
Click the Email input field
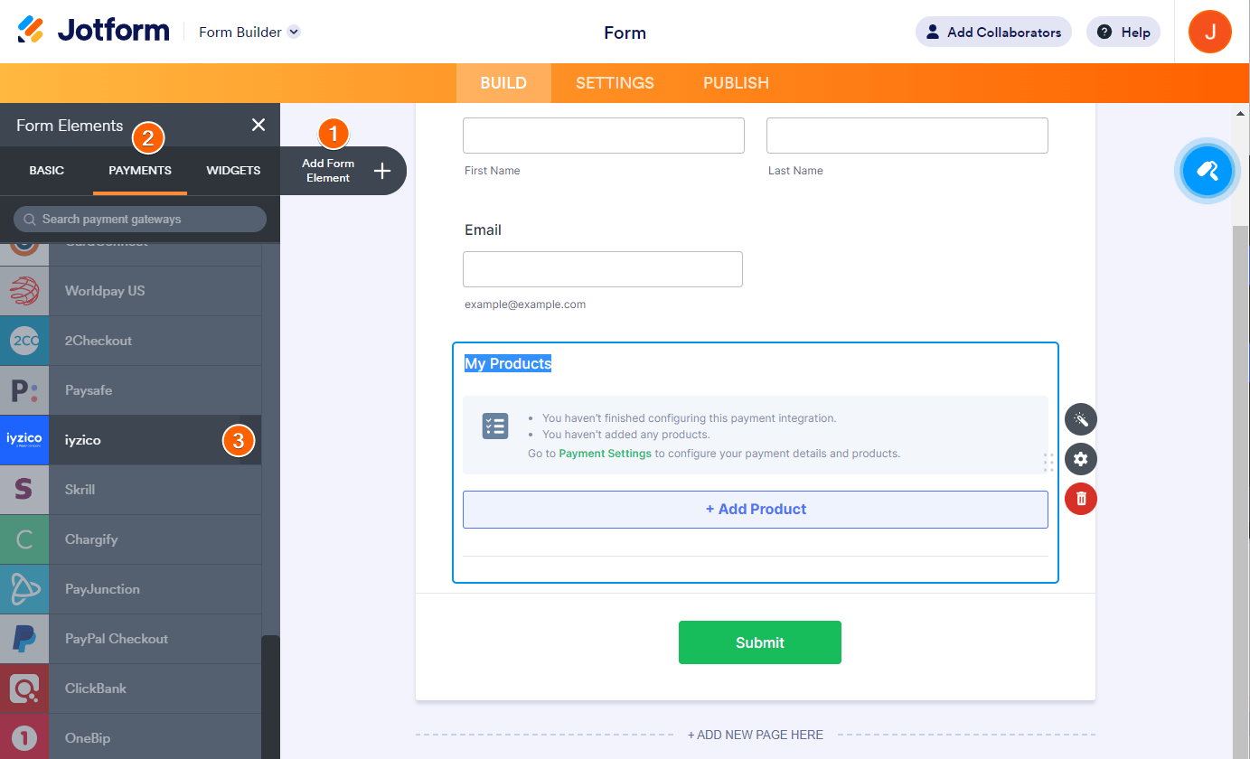(603, 269)
